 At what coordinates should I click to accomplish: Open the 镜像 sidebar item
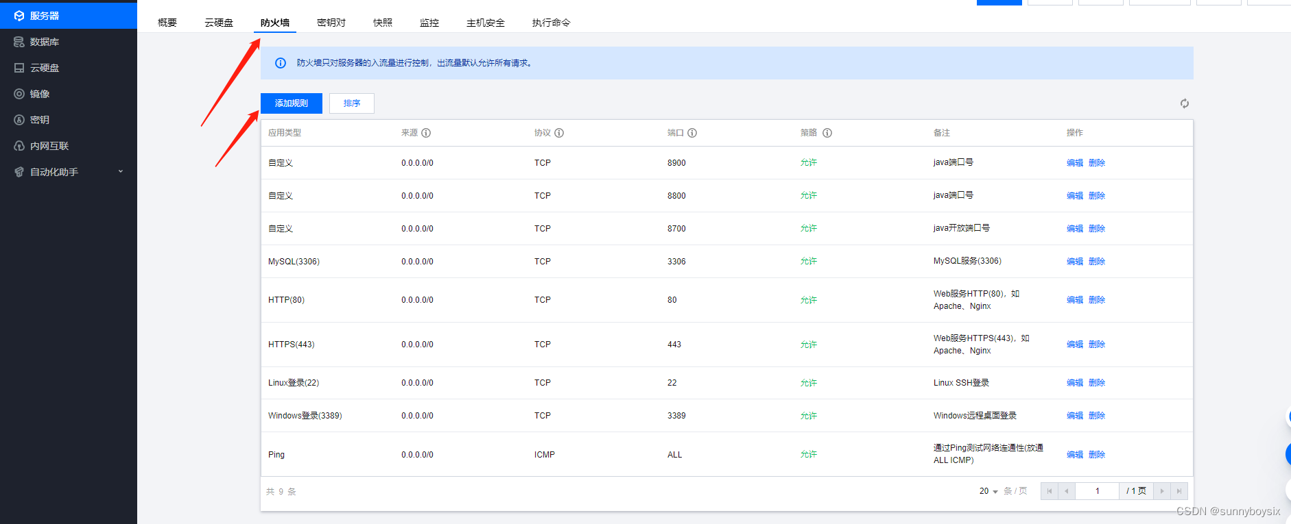40,94
